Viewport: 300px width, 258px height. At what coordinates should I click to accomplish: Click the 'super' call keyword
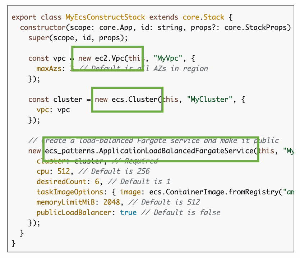click(x=39, y=38)
